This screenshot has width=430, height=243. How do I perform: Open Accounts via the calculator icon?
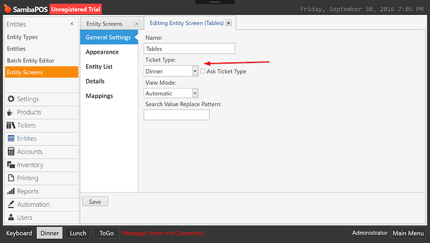coord(11,151)
